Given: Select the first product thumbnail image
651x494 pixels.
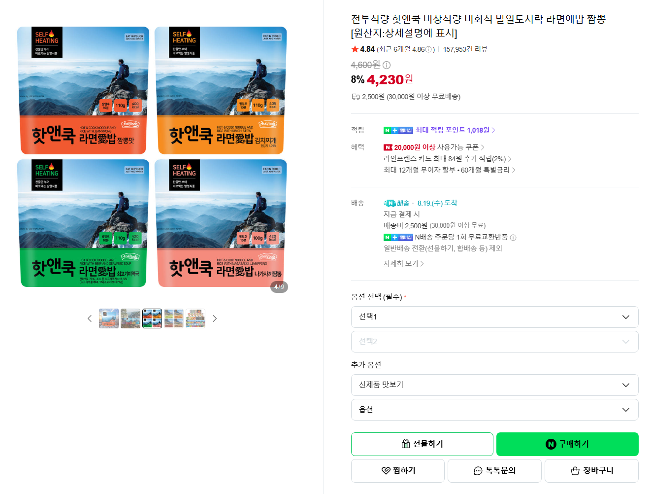Looking at the screenshot, I should 109,318.
